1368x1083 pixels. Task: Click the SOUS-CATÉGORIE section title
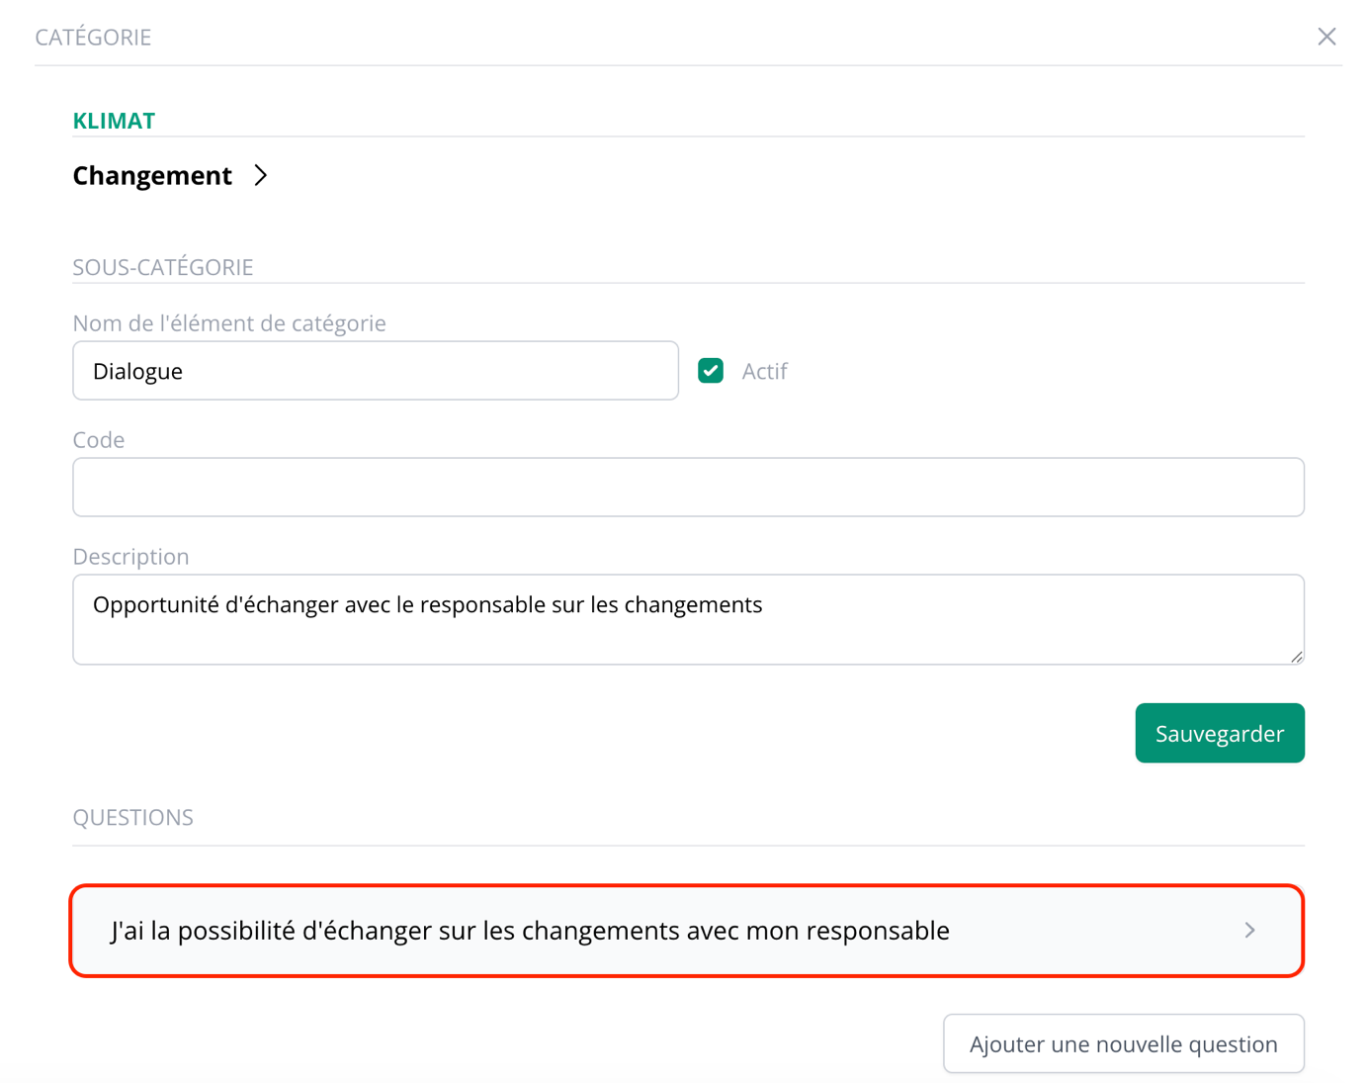[x=162, y=266]
